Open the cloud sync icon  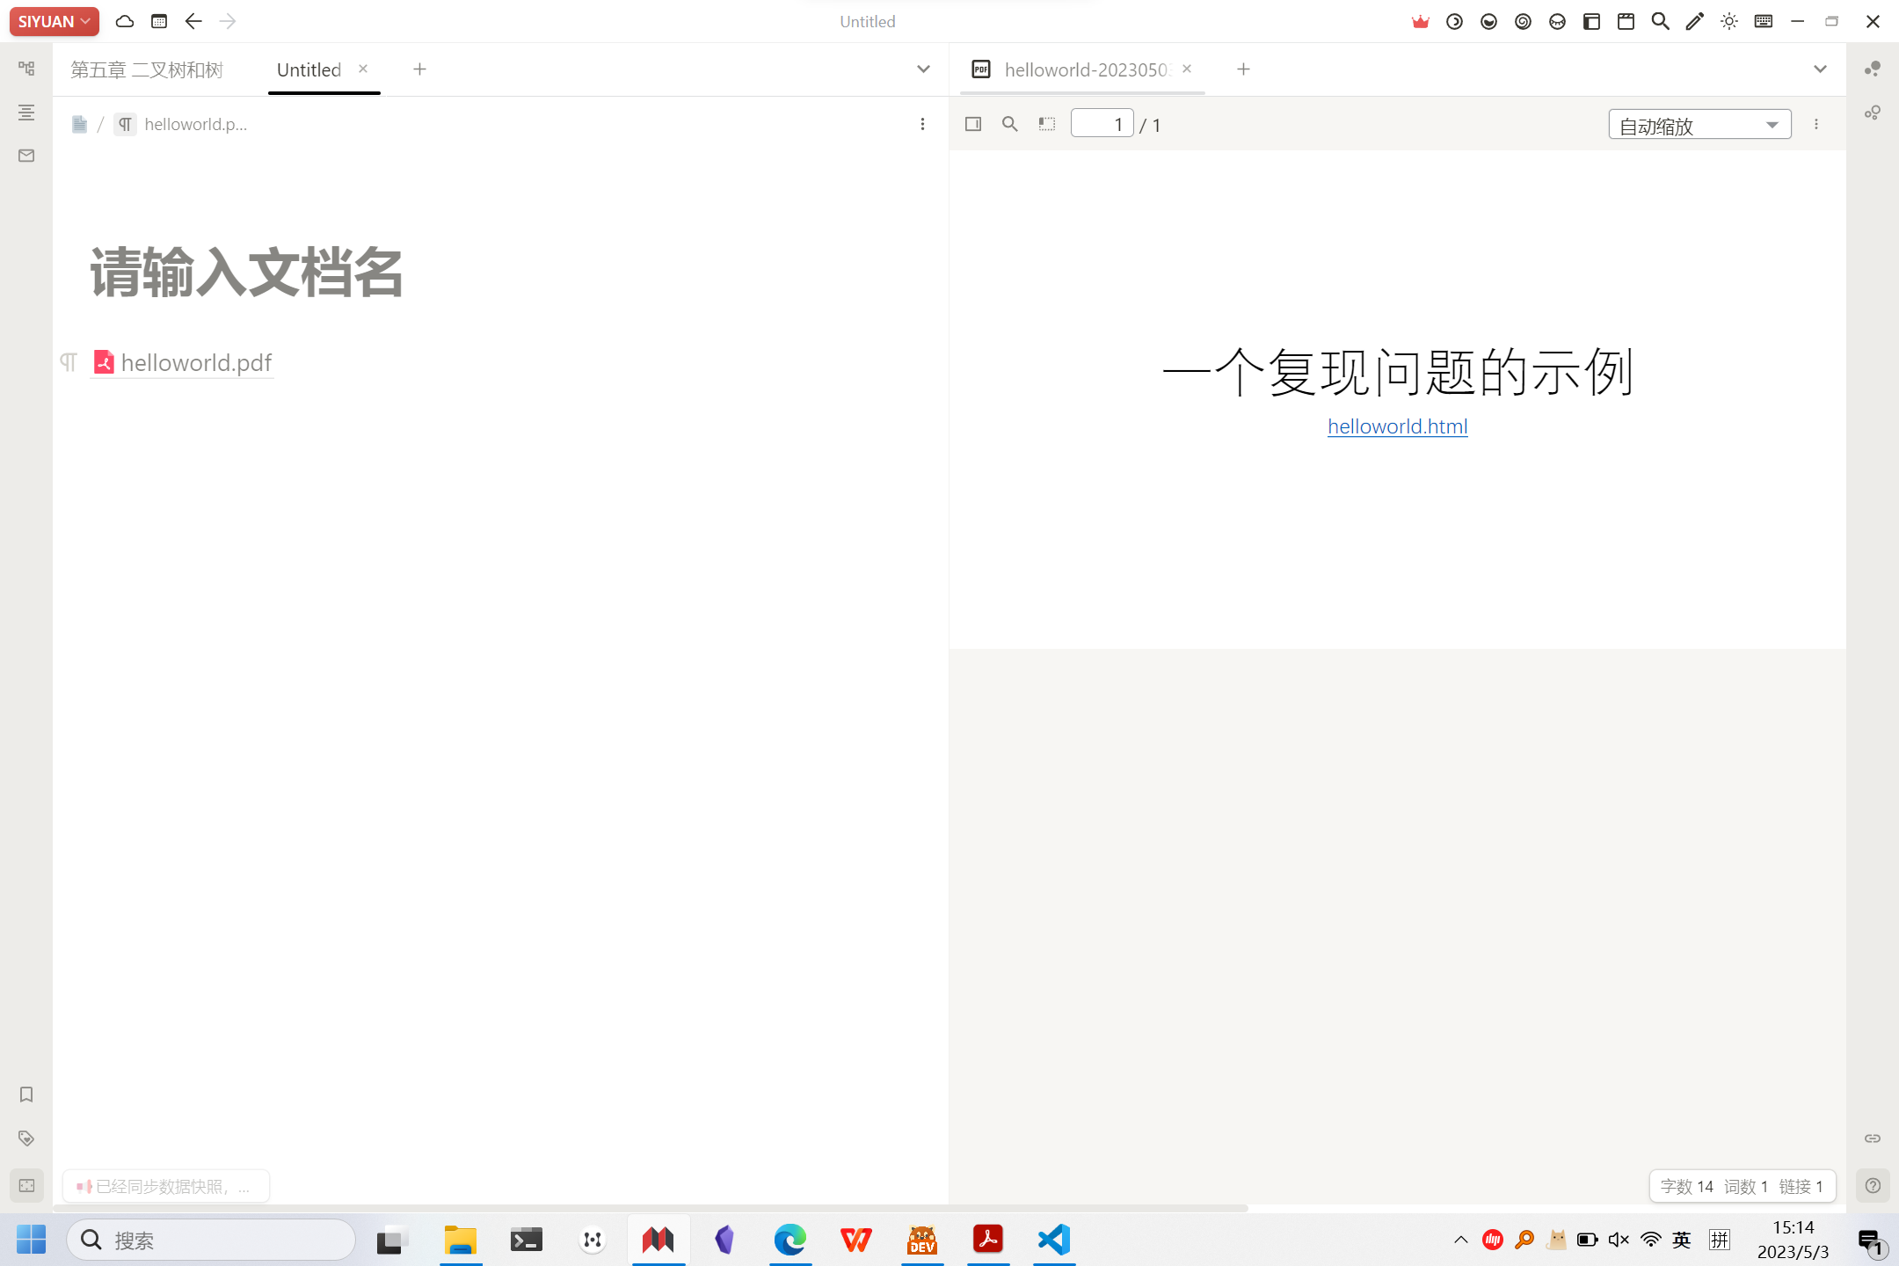click(125, 21)
